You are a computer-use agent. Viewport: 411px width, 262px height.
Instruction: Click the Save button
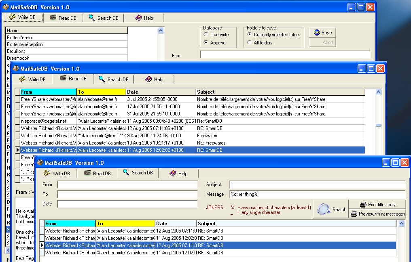(x=322, y=33)
